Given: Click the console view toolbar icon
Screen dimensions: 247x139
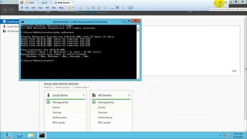Looking at the screenshot, I should [130, 8].
